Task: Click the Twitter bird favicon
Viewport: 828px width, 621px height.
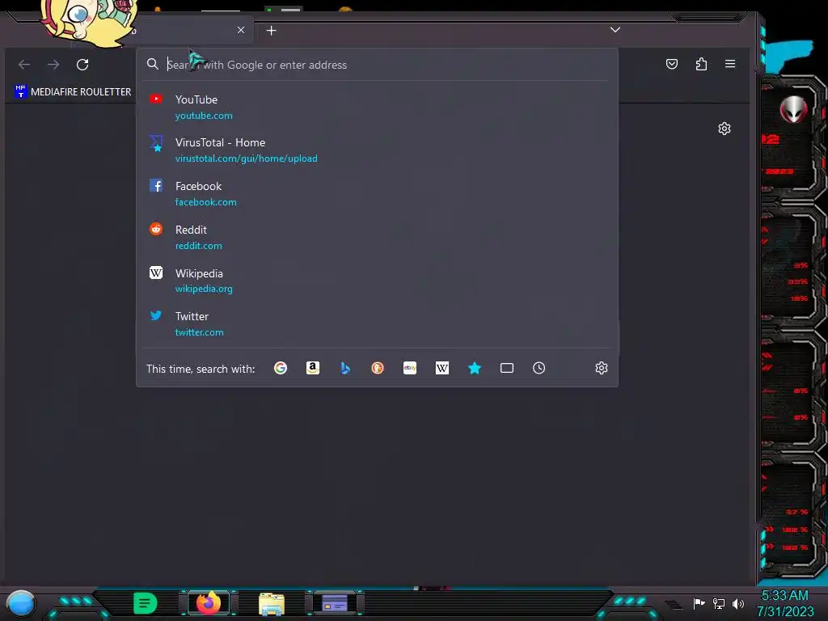Action: [156, 316]
